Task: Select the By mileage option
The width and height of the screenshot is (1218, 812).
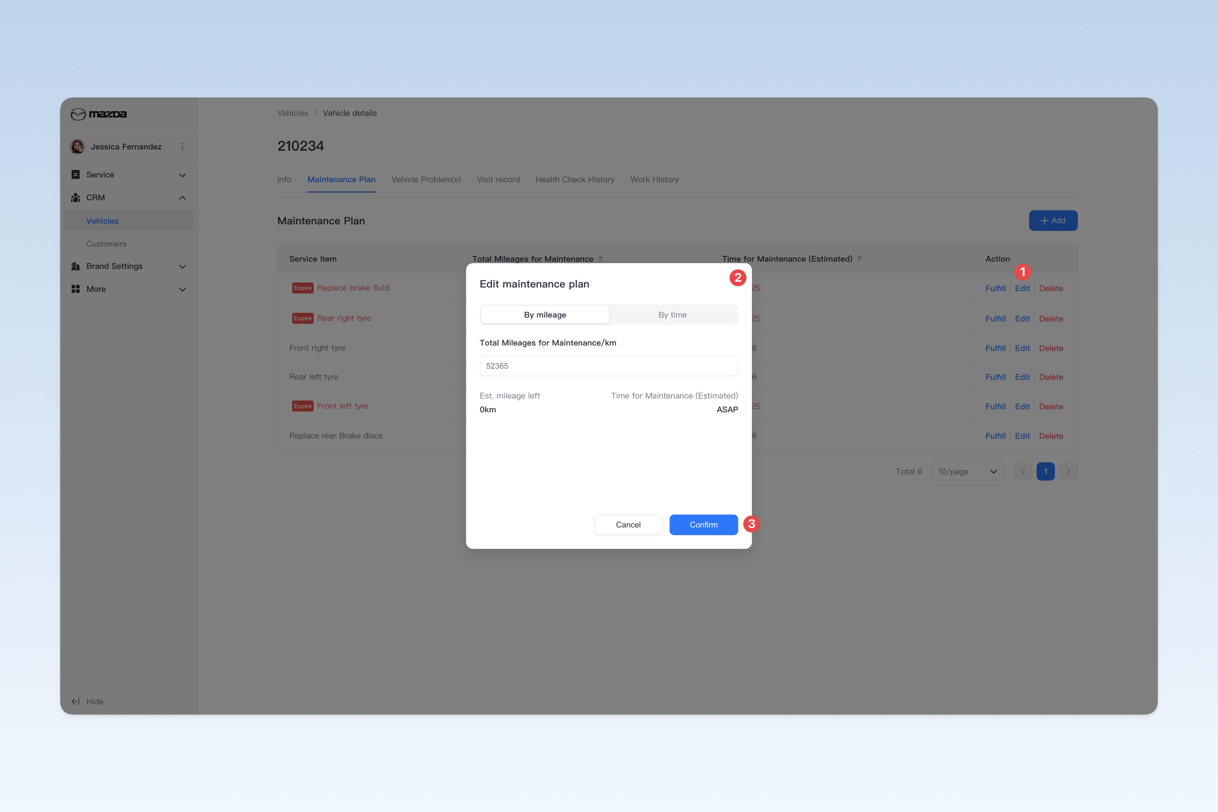Action: point(545,315)
